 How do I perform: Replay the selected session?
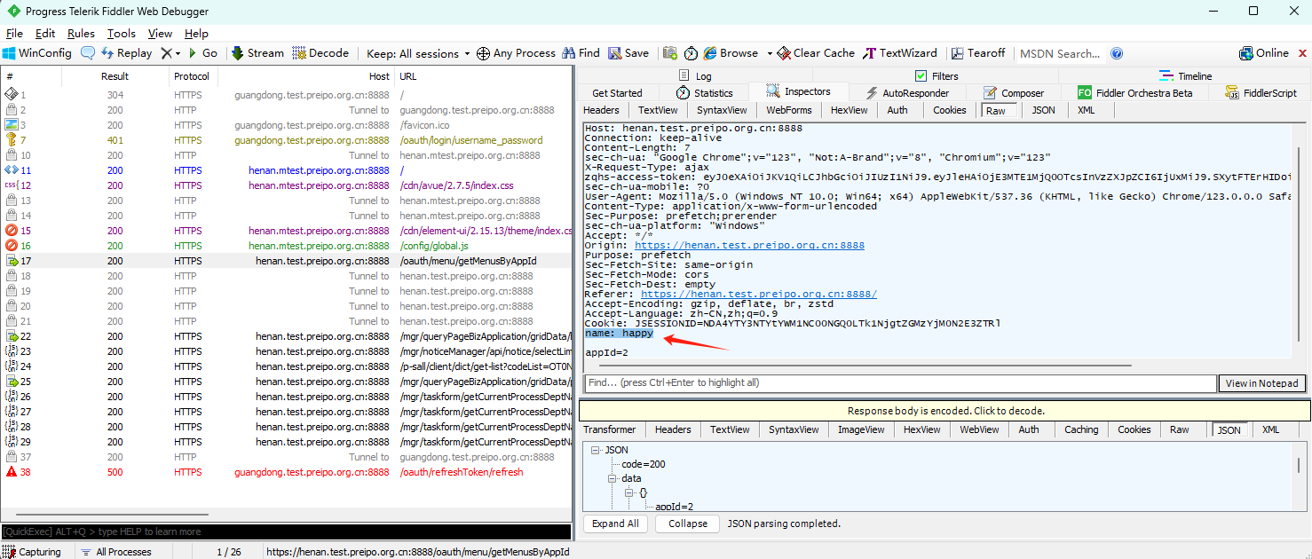pyautogui.click(x=125, y=53)
